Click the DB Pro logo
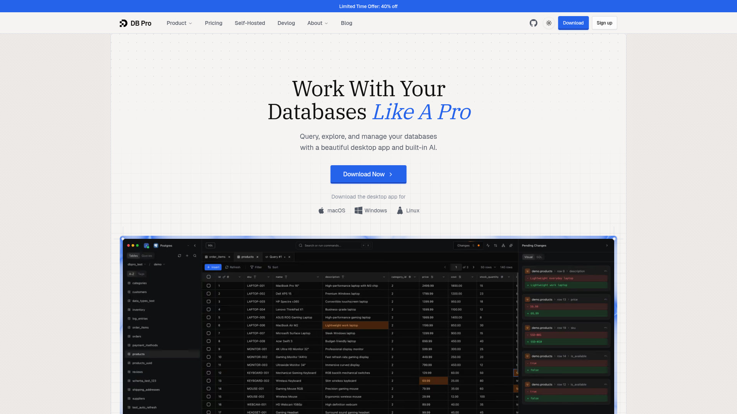The height and width of the screenshot is (414, 737). [x=136, y=23]
